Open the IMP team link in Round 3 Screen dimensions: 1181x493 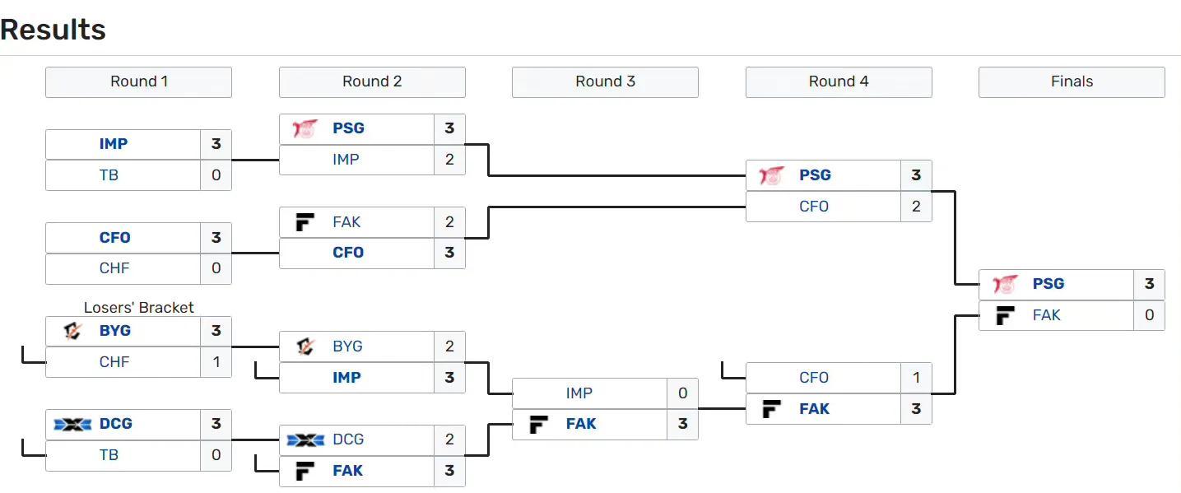click(579, 393)
